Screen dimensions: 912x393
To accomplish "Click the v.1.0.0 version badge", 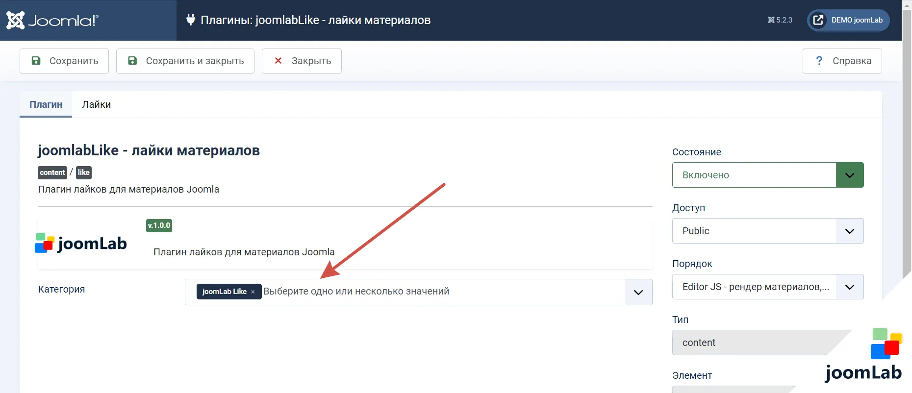I will pyautogui.click(x=159, y=225).
